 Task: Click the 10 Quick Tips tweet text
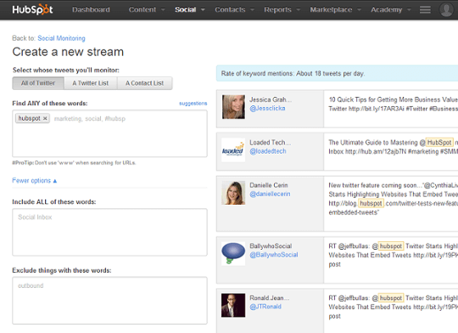(x=393, y=104)
